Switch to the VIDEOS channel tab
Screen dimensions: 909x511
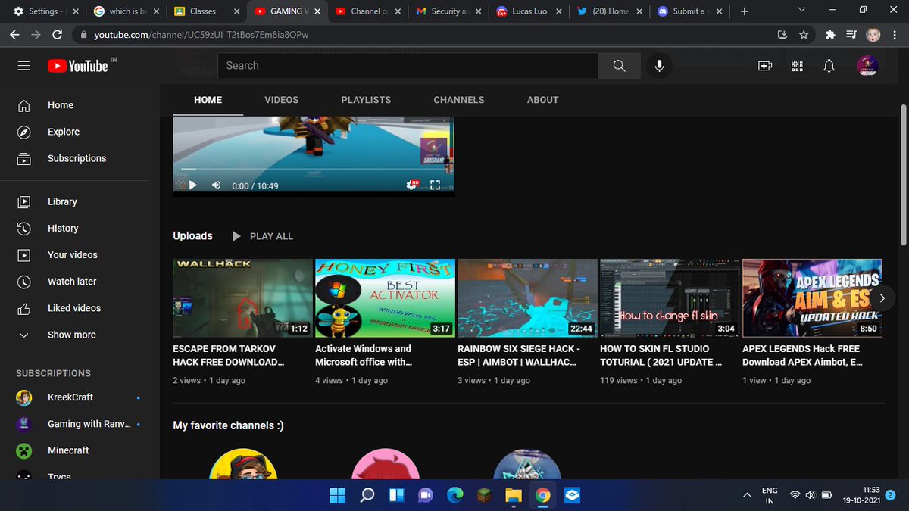coord(282,100)
